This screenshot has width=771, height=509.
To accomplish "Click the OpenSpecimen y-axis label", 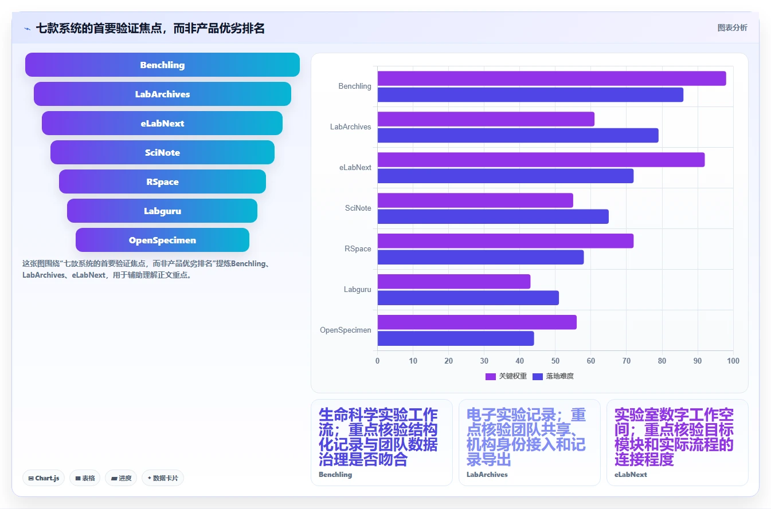I will [x=346, y=330].
